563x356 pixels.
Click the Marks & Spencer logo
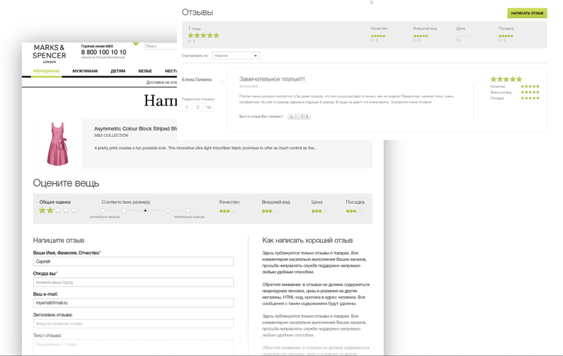tap(49, 53)
